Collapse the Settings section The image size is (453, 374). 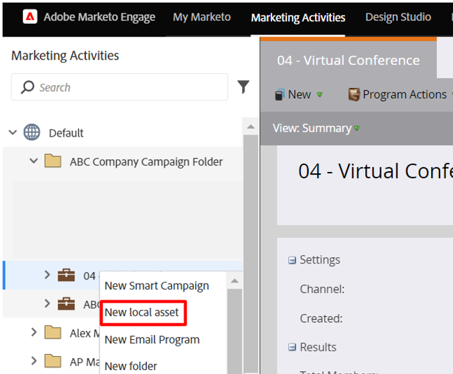tap(292, 260)
